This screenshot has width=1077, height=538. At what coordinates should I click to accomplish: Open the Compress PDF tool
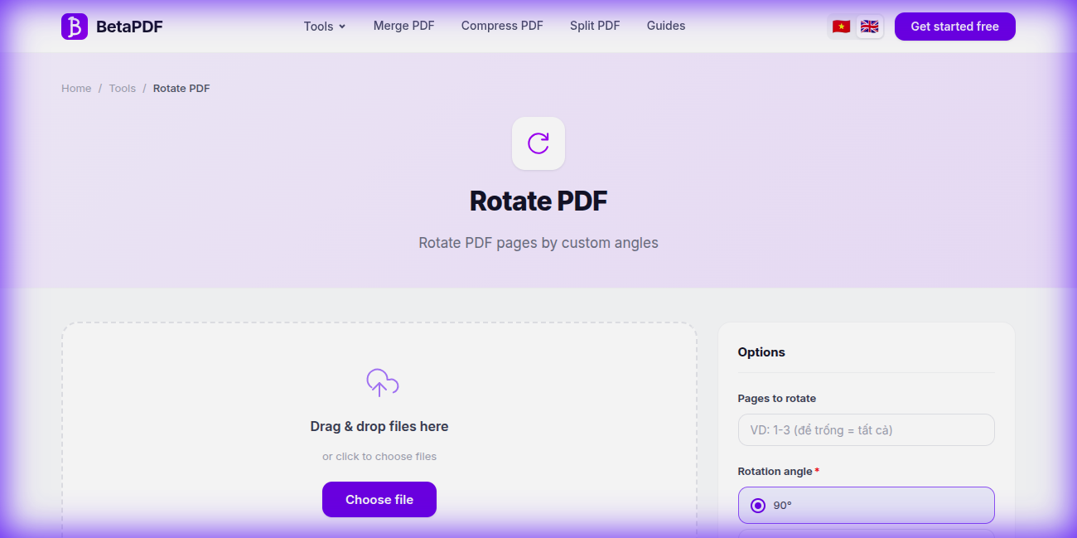point(501,26)
